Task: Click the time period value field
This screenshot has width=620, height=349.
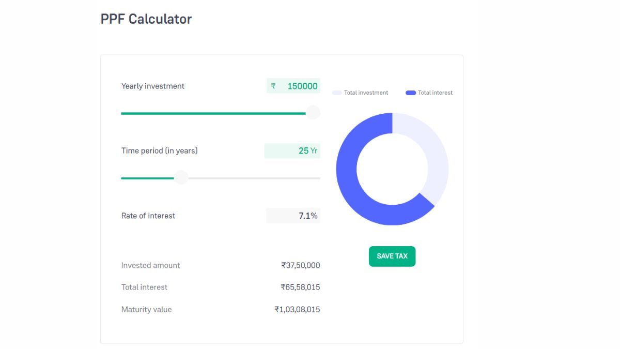Action: pos(303,151)
